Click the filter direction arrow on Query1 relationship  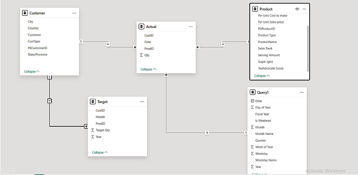[207, 133]
